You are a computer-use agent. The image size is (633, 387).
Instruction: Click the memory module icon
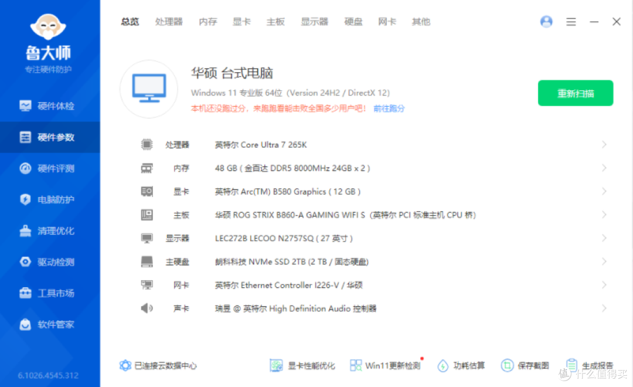(x=147, y=168)
